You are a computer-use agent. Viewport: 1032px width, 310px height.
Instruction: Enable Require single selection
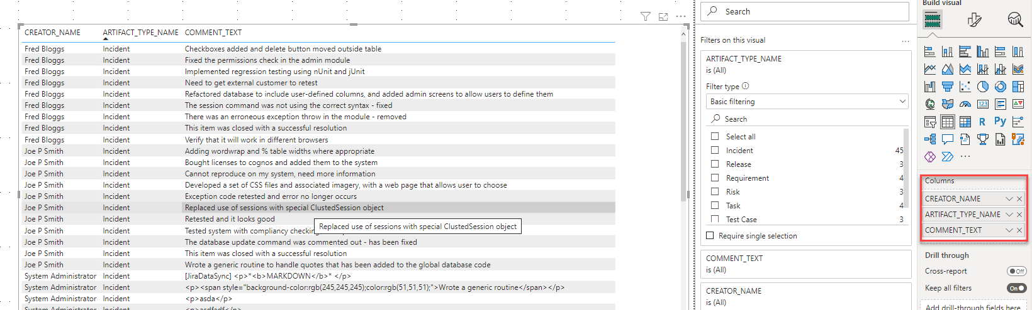click(710, 236)
